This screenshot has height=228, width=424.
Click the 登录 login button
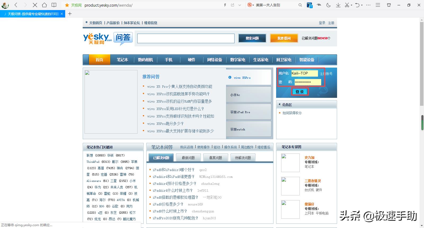pos(299,92)
